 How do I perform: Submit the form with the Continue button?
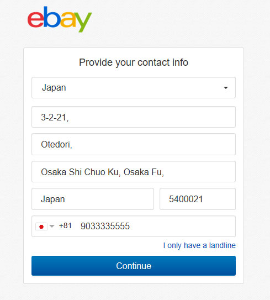pyautogui.click(x=134, y=266)
